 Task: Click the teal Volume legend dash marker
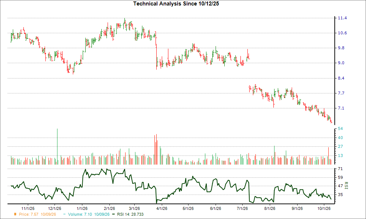64,214
